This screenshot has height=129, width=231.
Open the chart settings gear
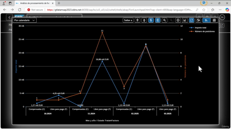point(178,20)
